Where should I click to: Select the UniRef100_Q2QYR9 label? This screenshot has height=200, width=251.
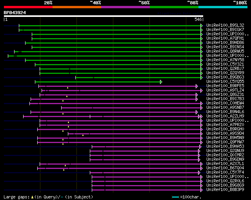[x=225, y=73]
